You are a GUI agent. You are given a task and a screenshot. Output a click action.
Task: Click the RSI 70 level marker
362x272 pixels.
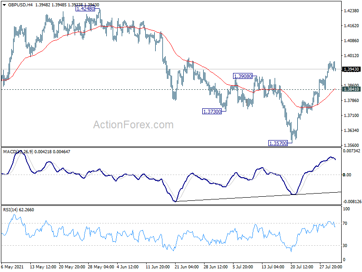tap(345, 223)
